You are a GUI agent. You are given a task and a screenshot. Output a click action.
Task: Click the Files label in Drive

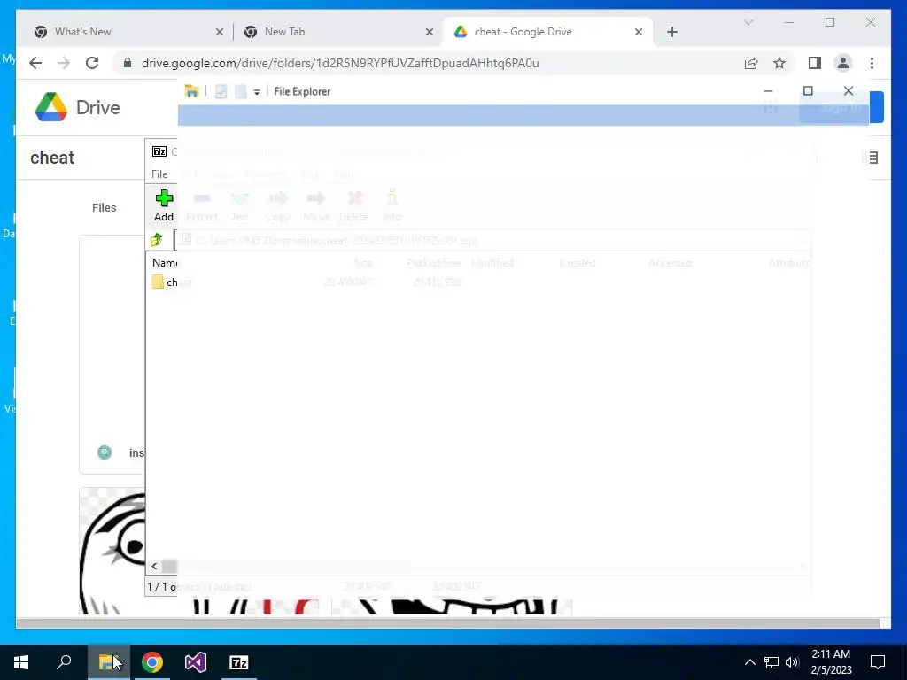click(105, 207)
